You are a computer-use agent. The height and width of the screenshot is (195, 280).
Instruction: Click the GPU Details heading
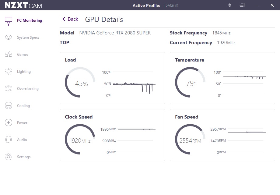(x=104, y=19)
